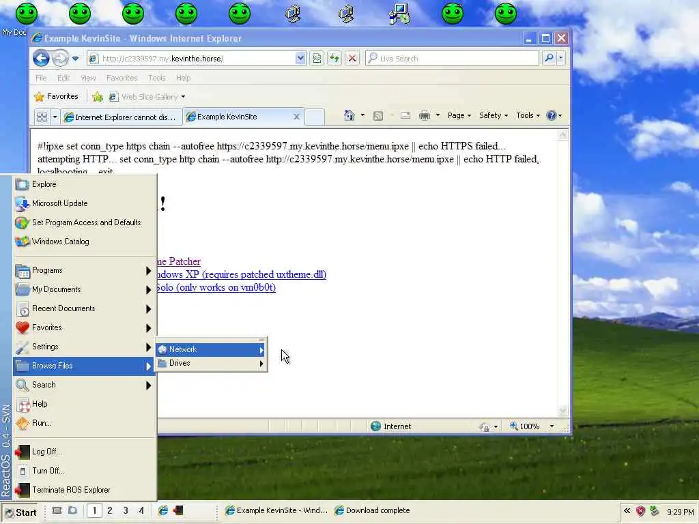Viewport: 699px width, 524px height.
Task: Open the search provider dropdown arrow
Action: click(560, 58)
